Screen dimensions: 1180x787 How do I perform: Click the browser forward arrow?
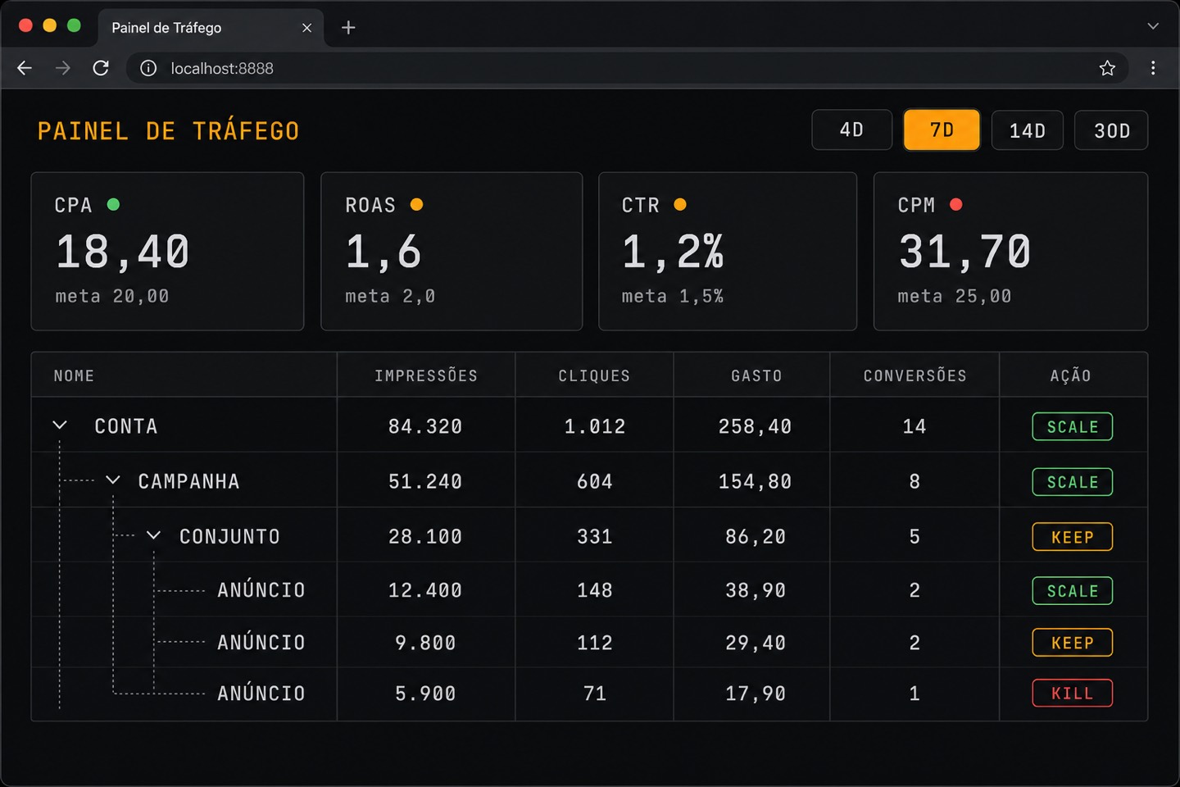[x=62, y=68]
